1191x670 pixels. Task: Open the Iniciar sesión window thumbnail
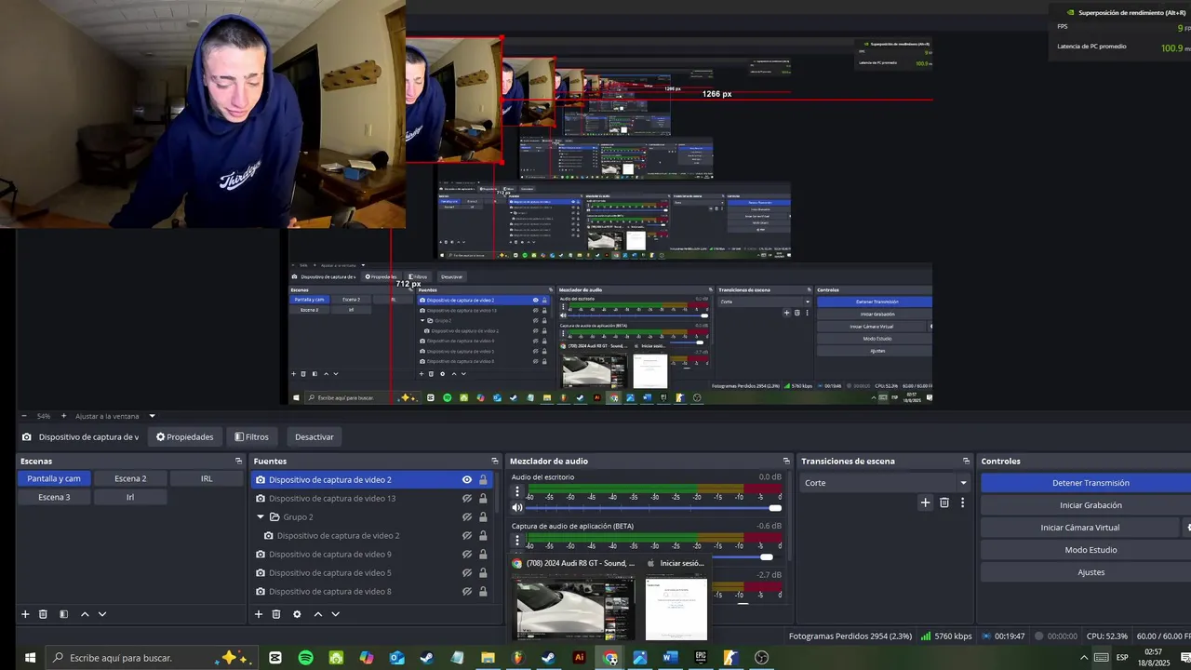pos(676,609)
